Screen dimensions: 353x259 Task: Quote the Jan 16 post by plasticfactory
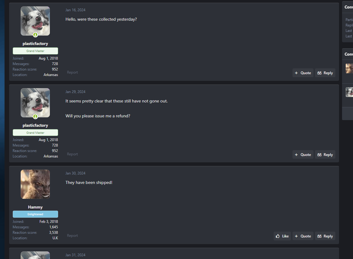point(303,73)
